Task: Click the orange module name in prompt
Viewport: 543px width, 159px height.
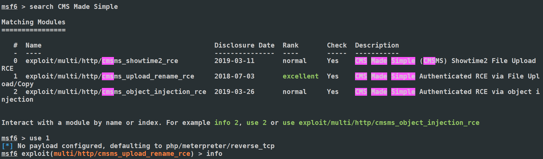Action: [x=122, y=154]
